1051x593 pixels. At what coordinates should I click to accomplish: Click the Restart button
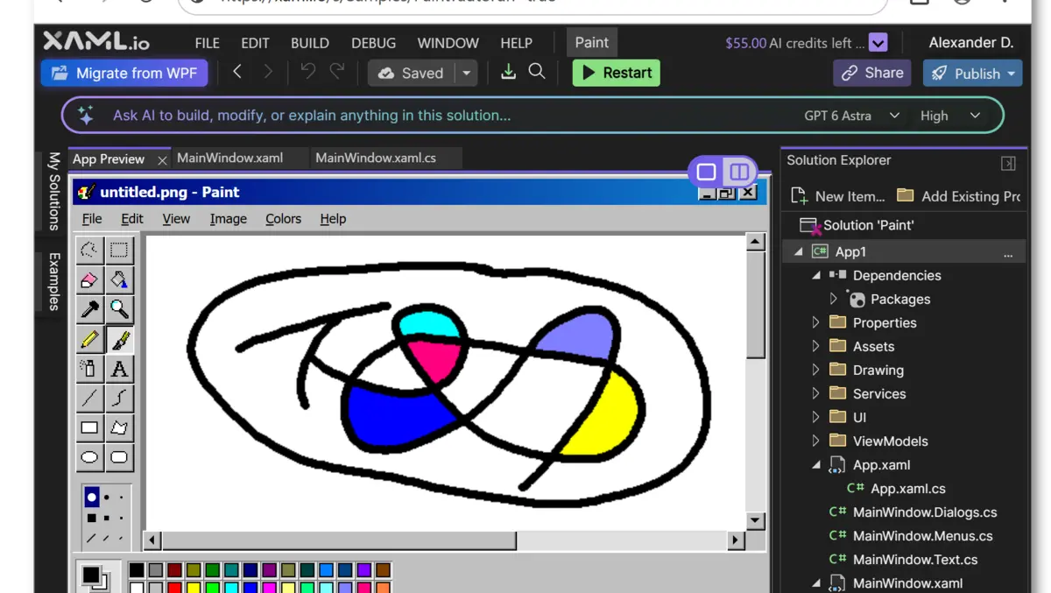click(x=617, y=73)
